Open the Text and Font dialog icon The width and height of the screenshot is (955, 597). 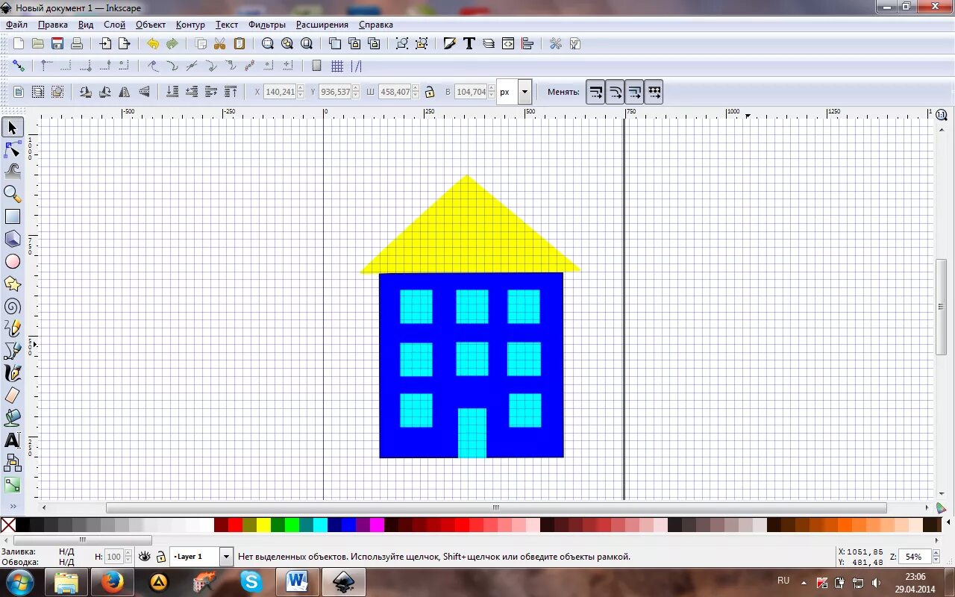point(469,43)
